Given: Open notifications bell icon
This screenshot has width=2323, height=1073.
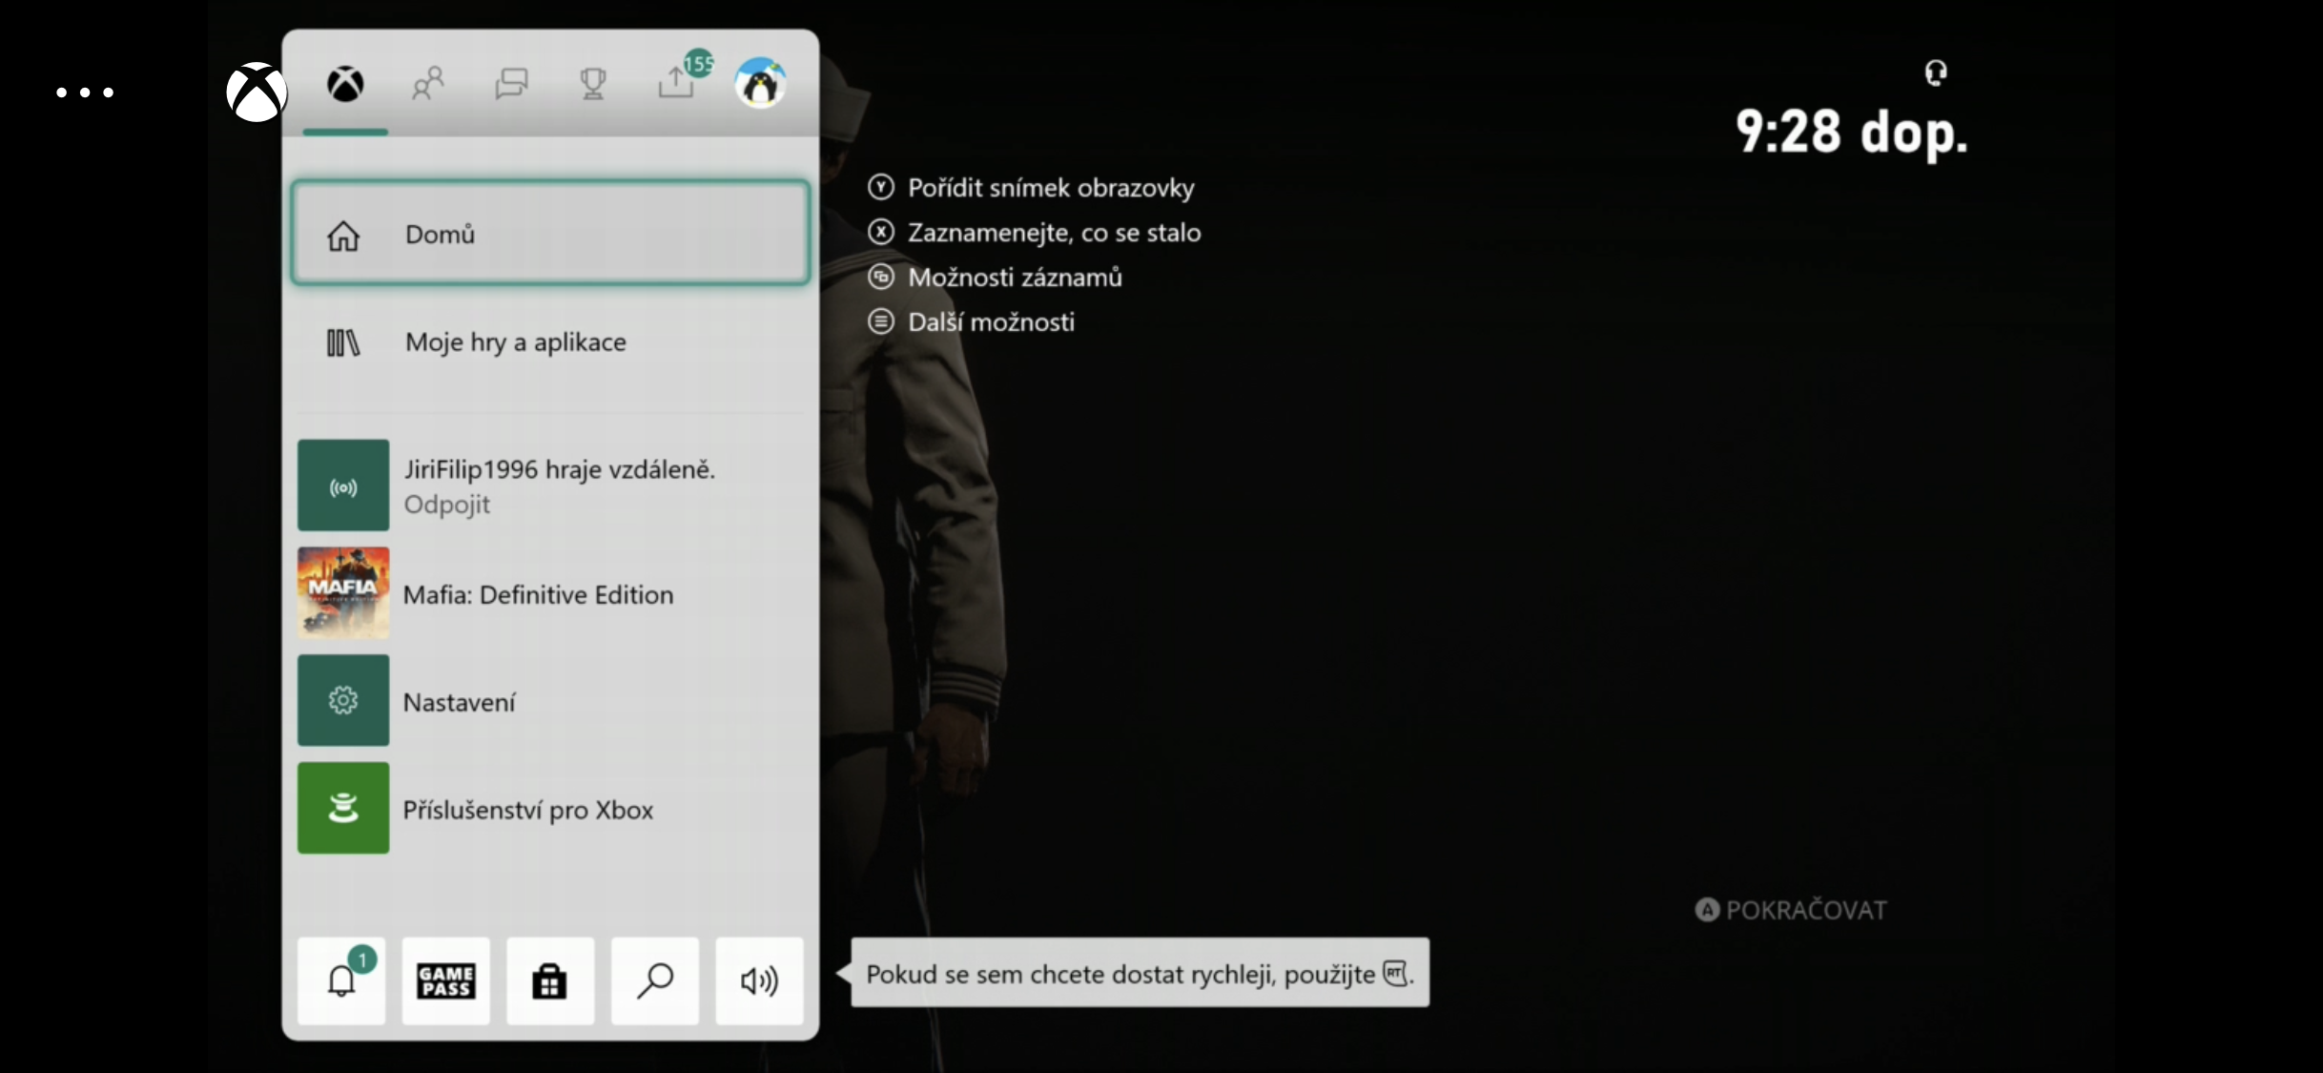Looking at the screenshot, I should [x=341, y=980].
